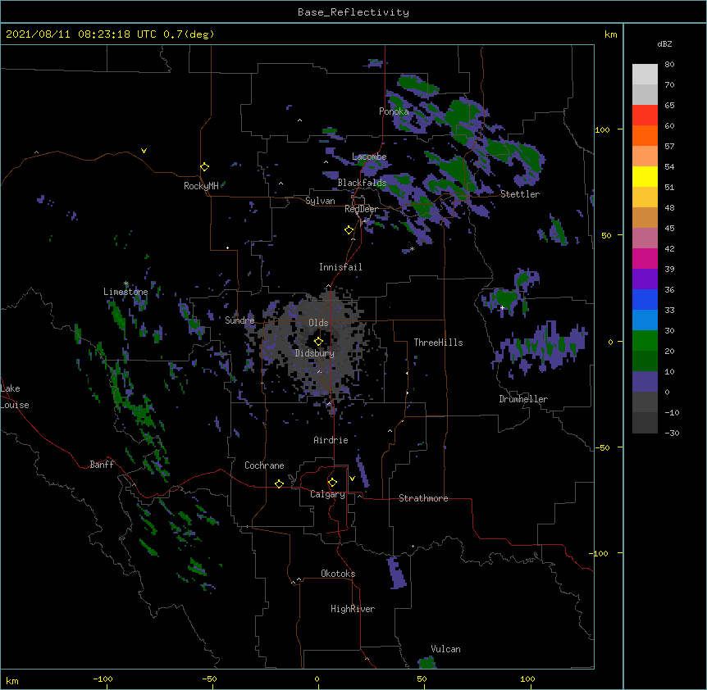Image resolution: width=707 pixels, height=690 pixels.
Task: Click the yellow diamond marker above RockyMH
Action: click(x=205, y=167)
